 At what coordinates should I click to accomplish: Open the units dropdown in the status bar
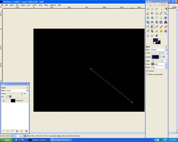click(x=13, y=136)
